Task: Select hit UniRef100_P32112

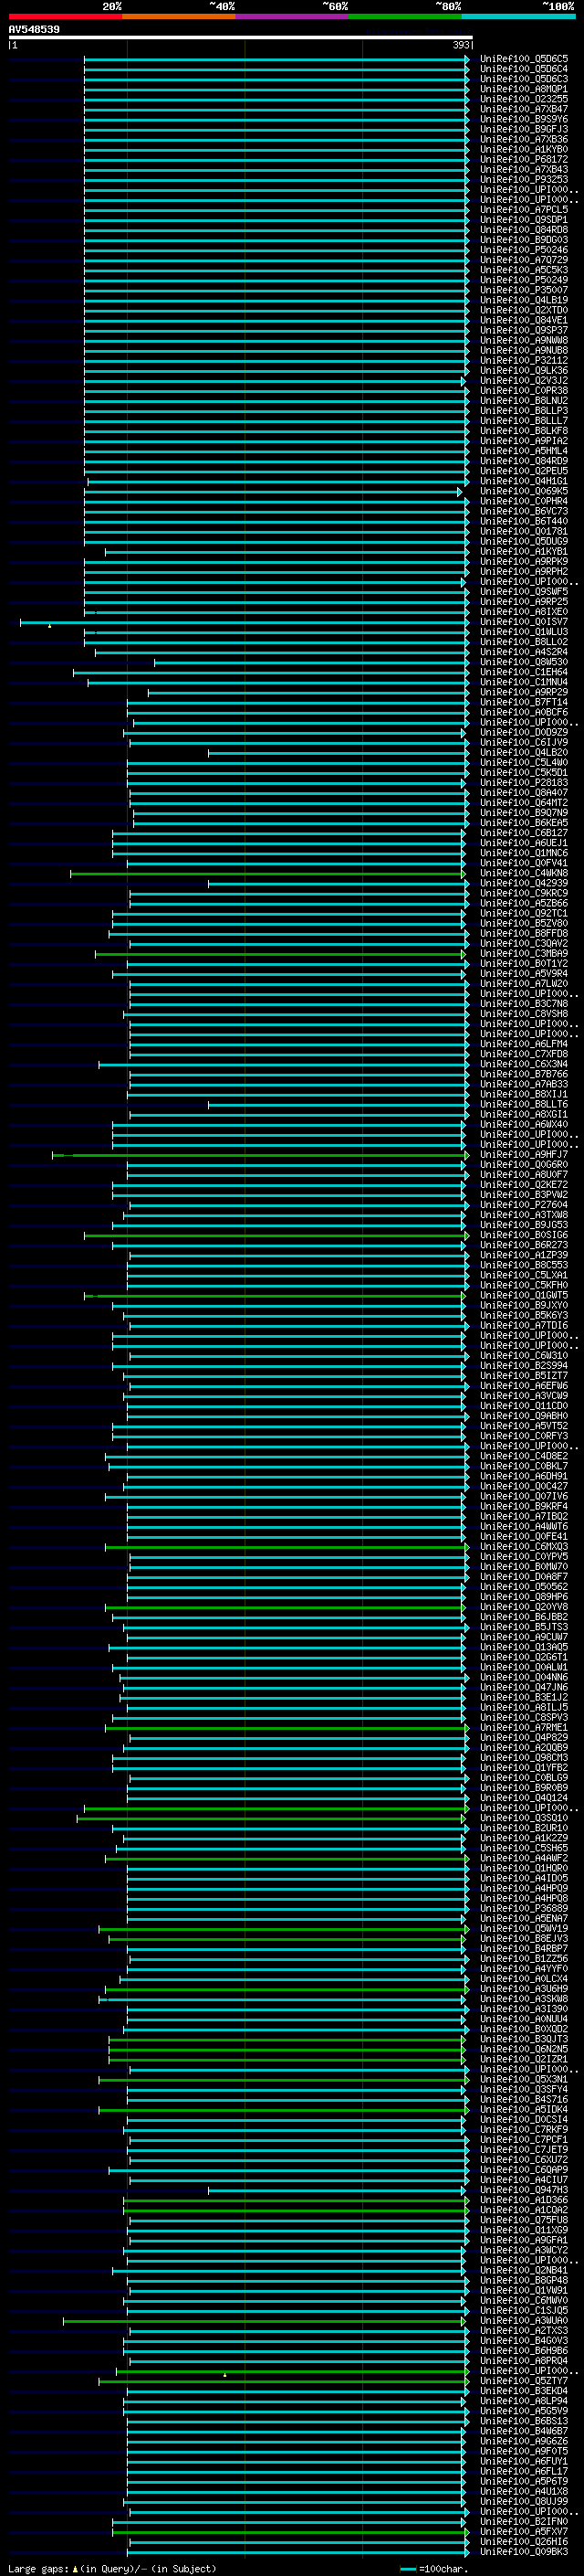Action: coord(524,360)
